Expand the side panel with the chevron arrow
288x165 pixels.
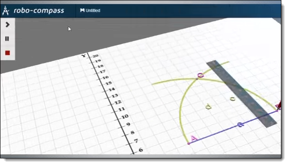[7, 25]
